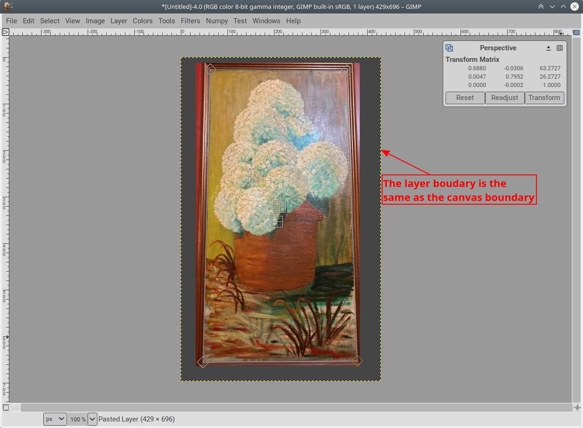
Task: Open the Image menu
Action: (x=95, y=21)
